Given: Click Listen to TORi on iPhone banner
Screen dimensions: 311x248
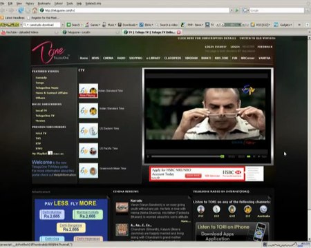Looking at the screenshot, I should tap(232, 231).
